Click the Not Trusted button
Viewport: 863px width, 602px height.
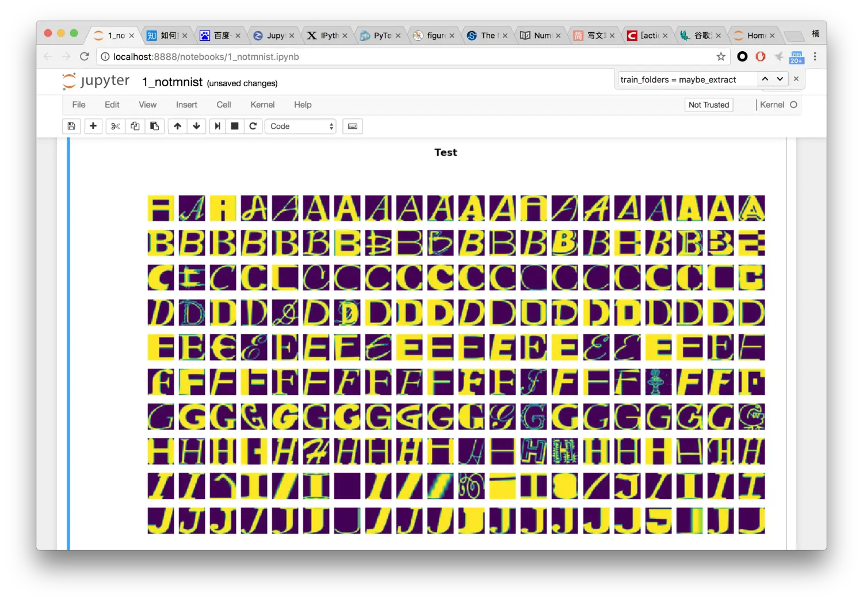click(709, 105)
